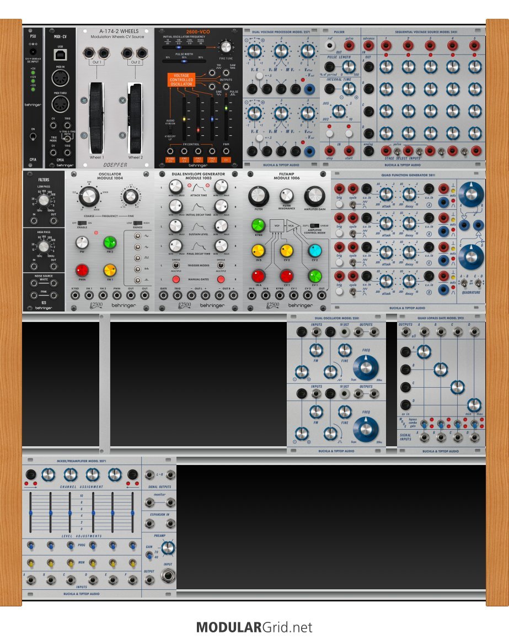This screenshot has width=509, height=639.
Task: Push the white button above Pulser start jack
Action: pyautogui.click(x=349, y=134)
